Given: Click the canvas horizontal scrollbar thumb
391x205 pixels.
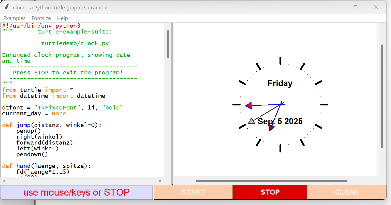Looking at the screenshot, I should 271,181.
